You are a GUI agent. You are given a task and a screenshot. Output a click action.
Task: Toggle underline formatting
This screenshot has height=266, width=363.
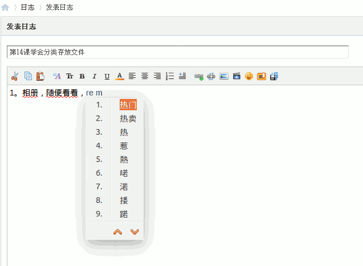[x=107, y=76]
